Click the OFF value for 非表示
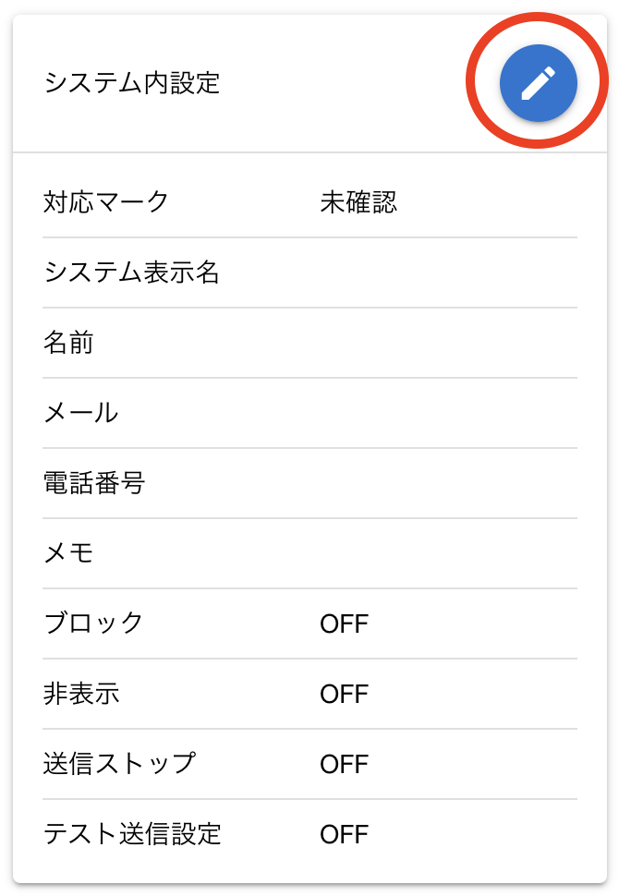 [344, 695]
